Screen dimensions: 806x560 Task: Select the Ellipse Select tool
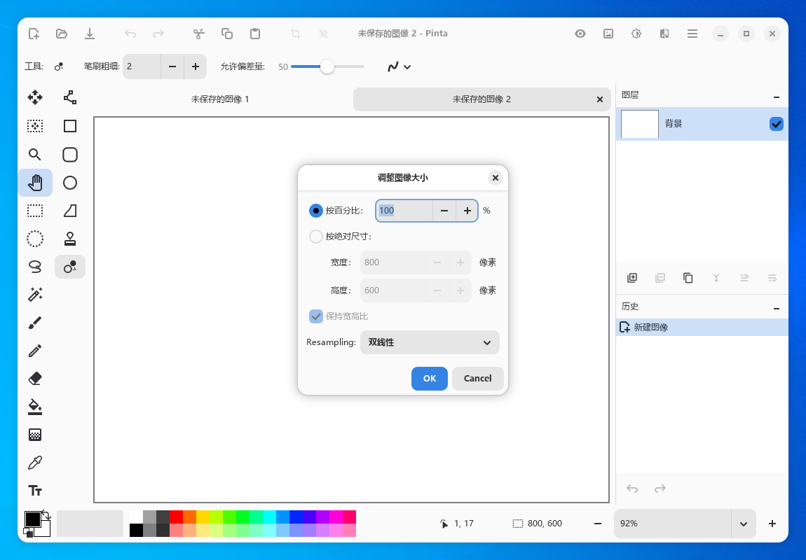point(35,239)
